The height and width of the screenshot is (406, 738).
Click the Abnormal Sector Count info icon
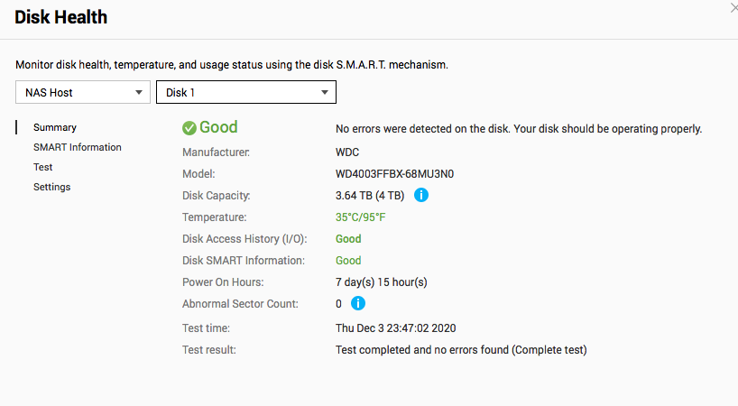coord(357,303)
